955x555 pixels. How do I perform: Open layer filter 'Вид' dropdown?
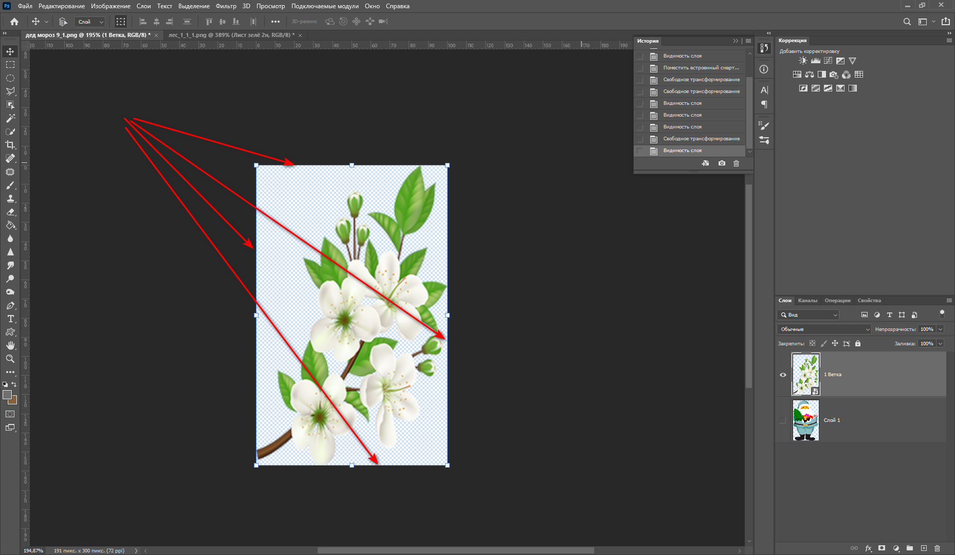tap(809, 315)
